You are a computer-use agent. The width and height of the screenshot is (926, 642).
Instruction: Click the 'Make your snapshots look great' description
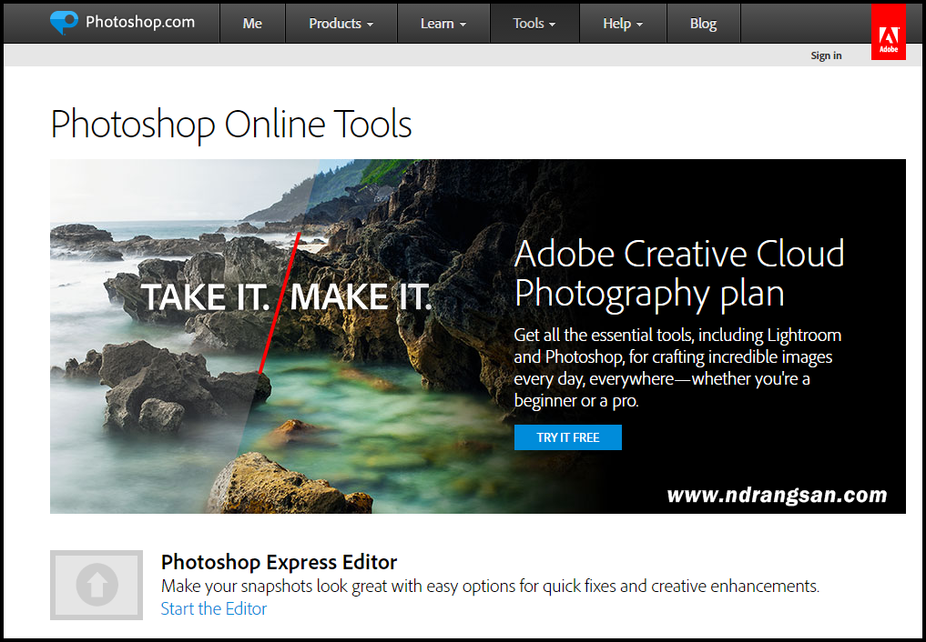(x=490, y=587)
